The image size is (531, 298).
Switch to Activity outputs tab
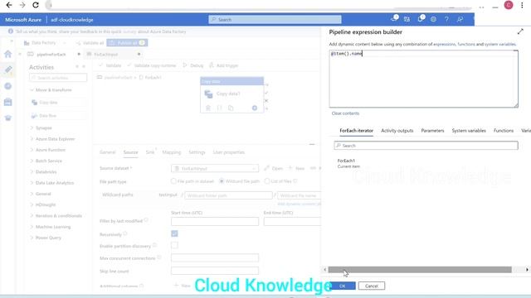tap(397, 131)
